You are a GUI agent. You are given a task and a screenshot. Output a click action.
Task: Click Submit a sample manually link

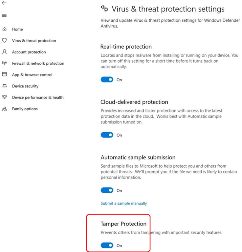[124, 203]
